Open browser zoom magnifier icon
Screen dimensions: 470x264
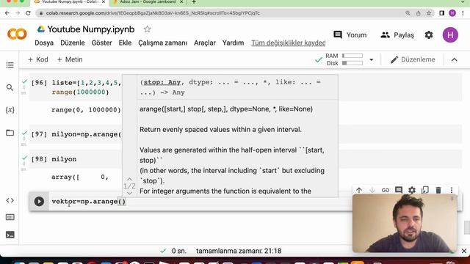point(408,13)
